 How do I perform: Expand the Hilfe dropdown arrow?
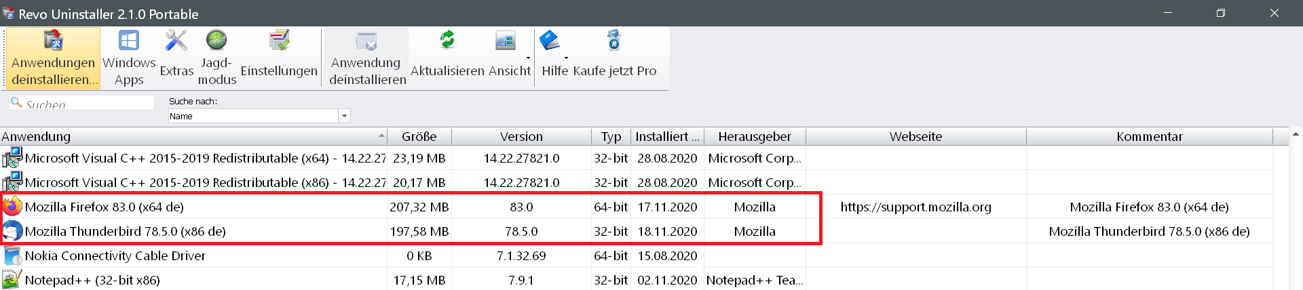[x=566, y=58]
